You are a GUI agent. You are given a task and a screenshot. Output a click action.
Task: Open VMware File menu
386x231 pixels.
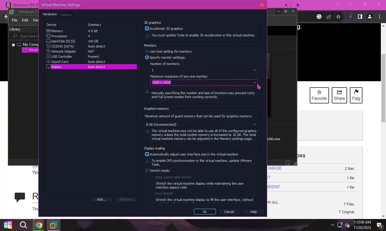point(14,20)
